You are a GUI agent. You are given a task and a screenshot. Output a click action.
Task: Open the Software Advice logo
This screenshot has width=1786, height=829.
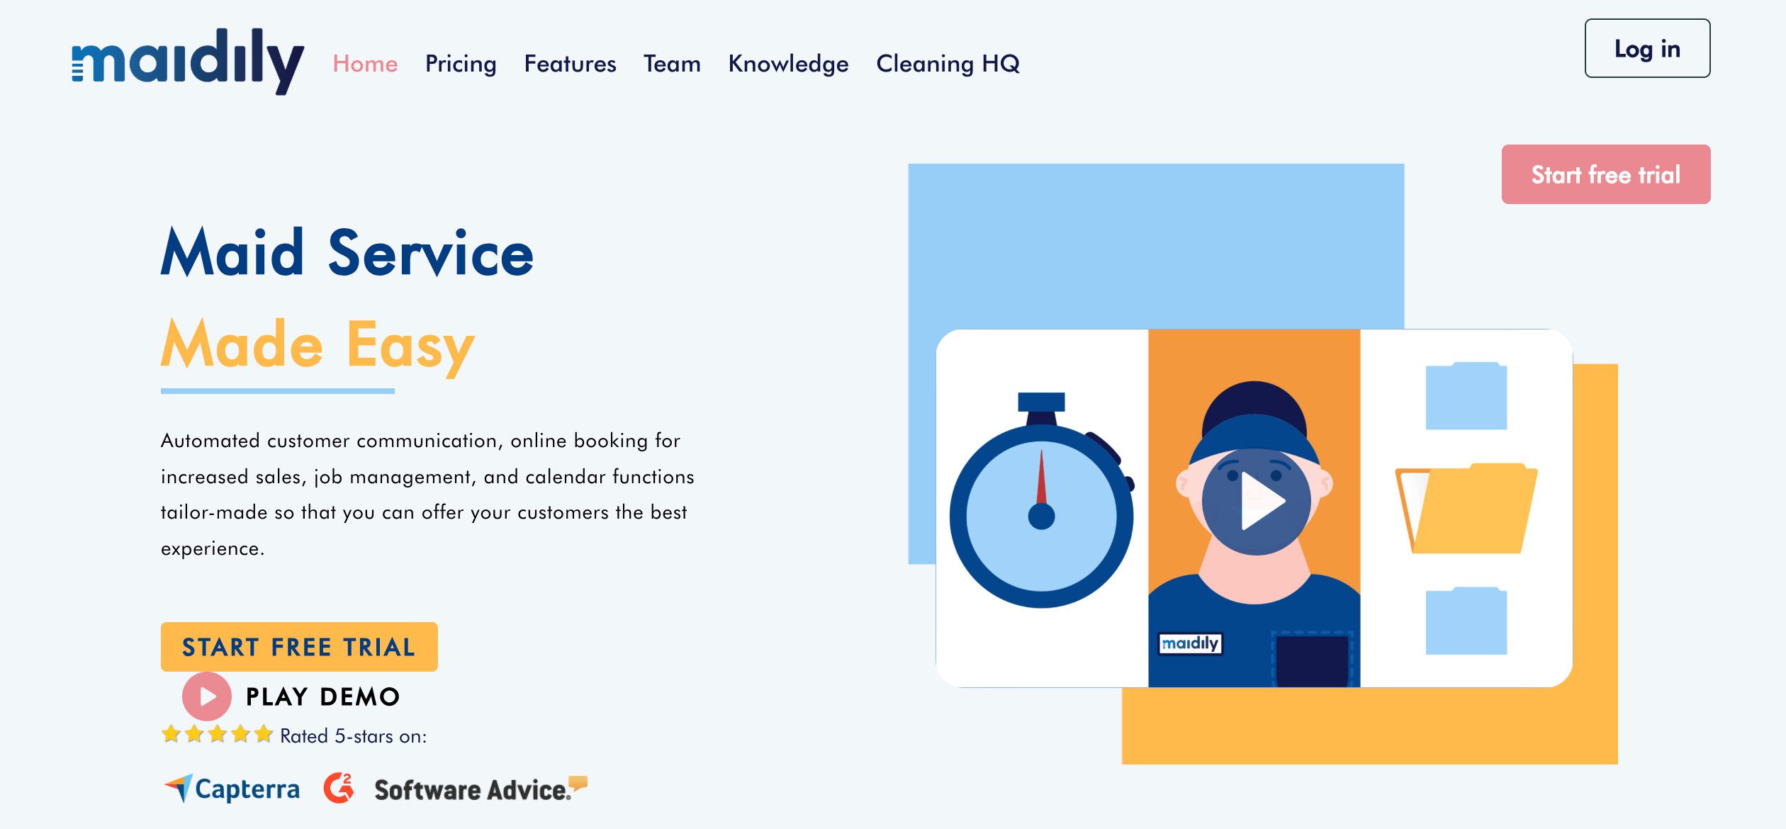[x=480, y=789]
